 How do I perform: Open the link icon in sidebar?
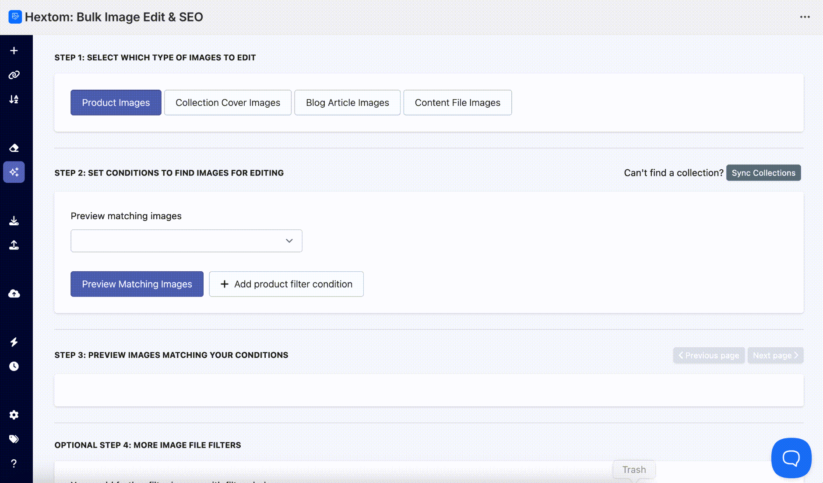[14, 75]
